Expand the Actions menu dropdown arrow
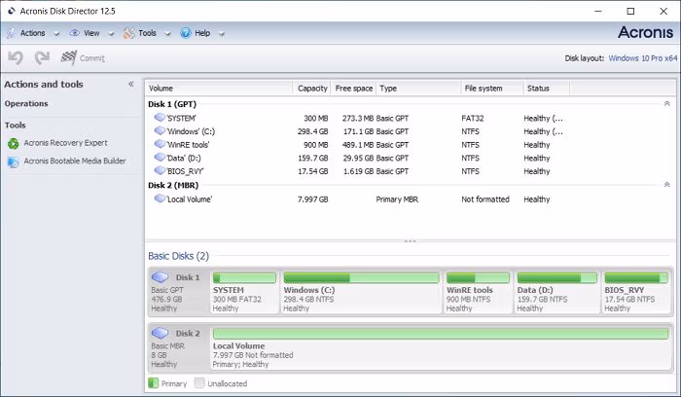 56,33
